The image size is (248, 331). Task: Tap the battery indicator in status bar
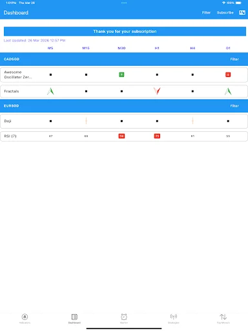click(238, 3)
